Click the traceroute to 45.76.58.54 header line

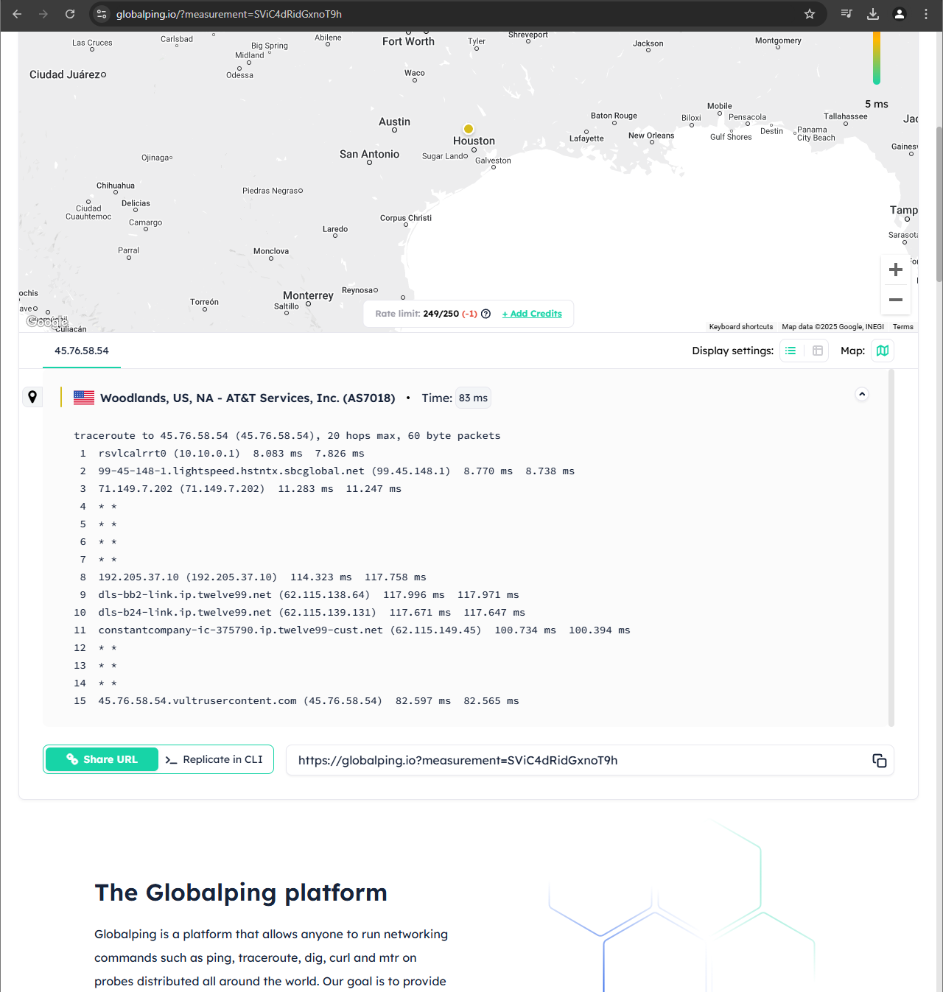(x=287, y=436)
